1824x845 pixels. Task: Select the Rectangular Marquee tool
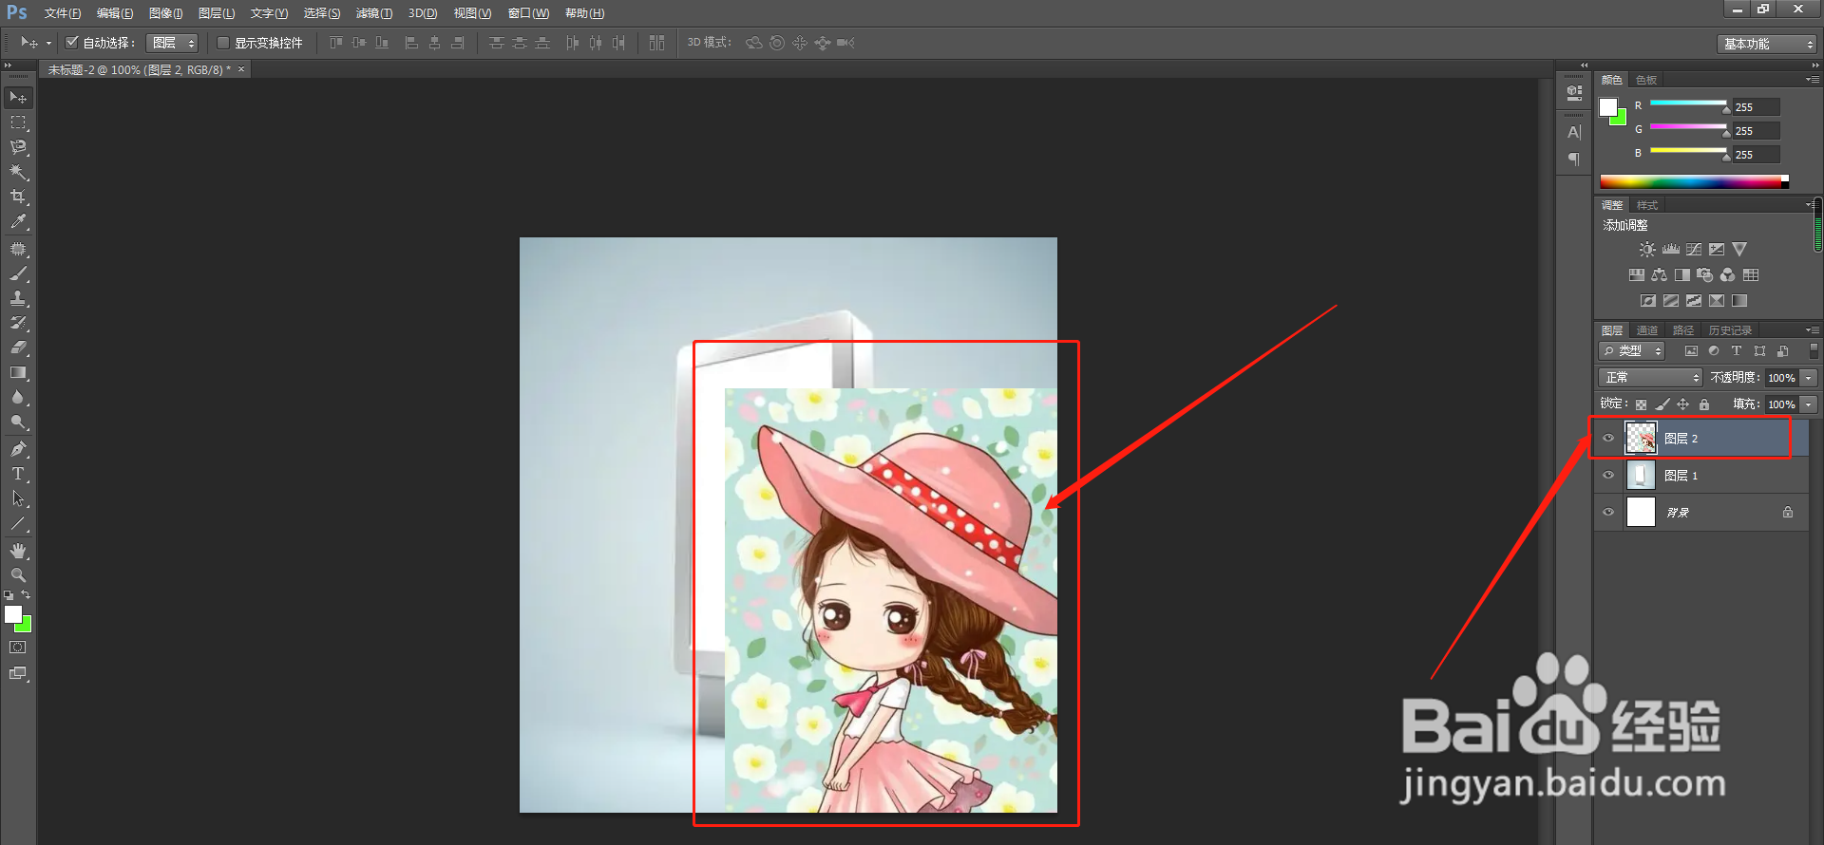point(18,122)
